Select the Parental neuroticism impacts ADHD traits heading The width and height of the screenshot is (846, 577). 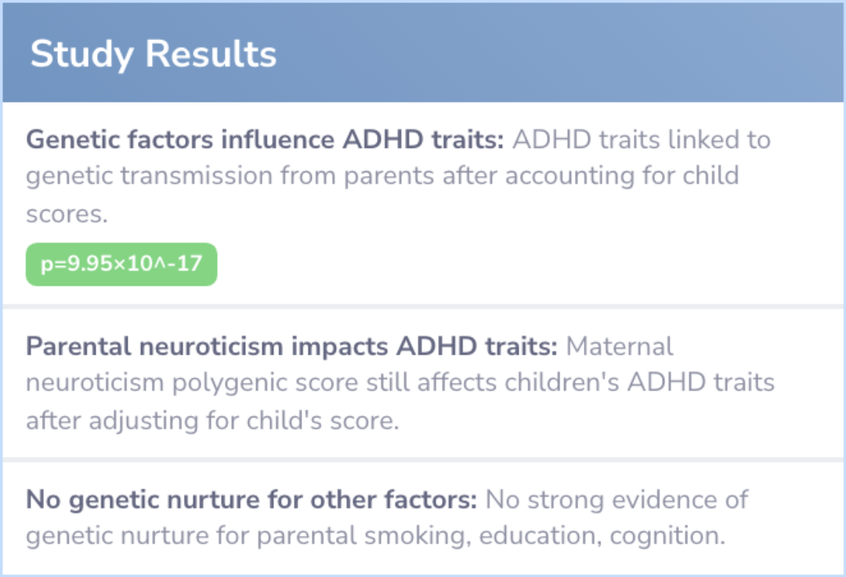291,346
